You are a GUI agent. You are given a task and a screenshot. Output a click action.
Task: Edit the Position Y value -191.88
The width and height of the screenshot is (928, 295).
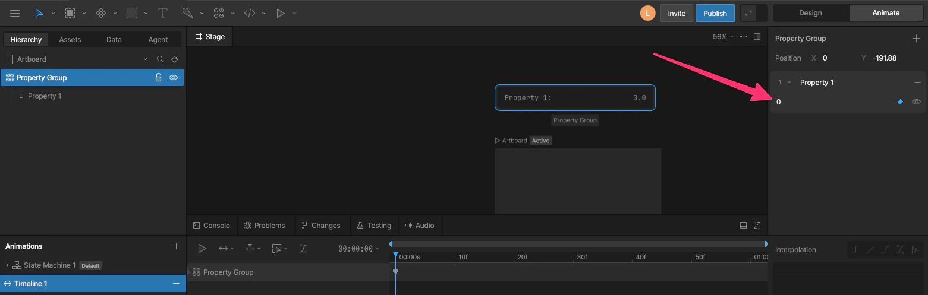coord(884,58)
